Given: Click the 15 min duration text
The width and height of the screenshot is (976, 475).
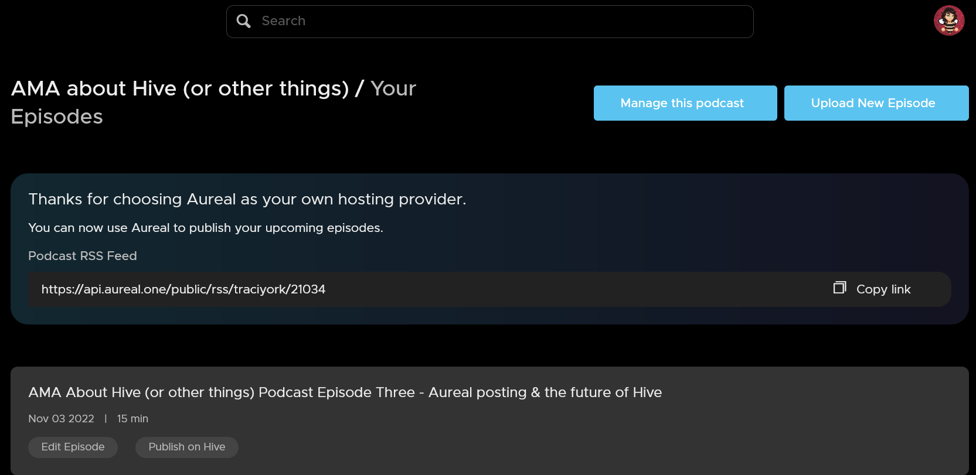Looking at the screenshot, I should [x=132, y=419].
